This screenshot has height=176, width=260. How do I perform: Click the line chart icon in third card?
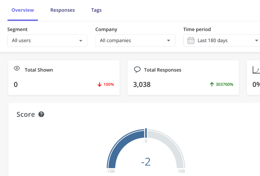(x=256, y=70)
